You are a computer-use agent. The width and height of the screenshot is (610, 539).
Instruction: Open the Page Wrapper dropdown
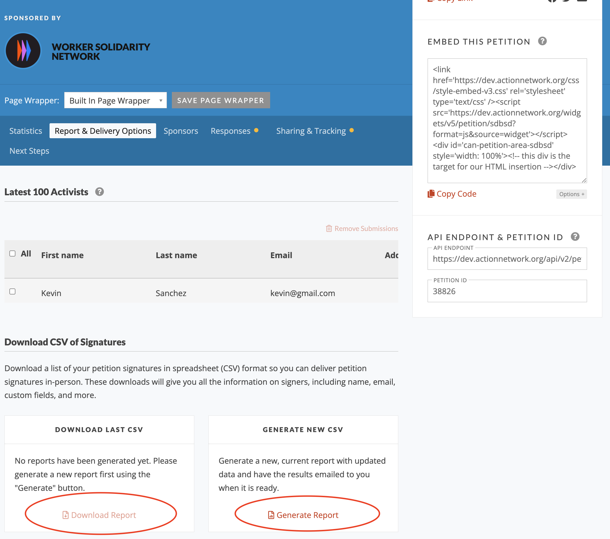point(115,100)
